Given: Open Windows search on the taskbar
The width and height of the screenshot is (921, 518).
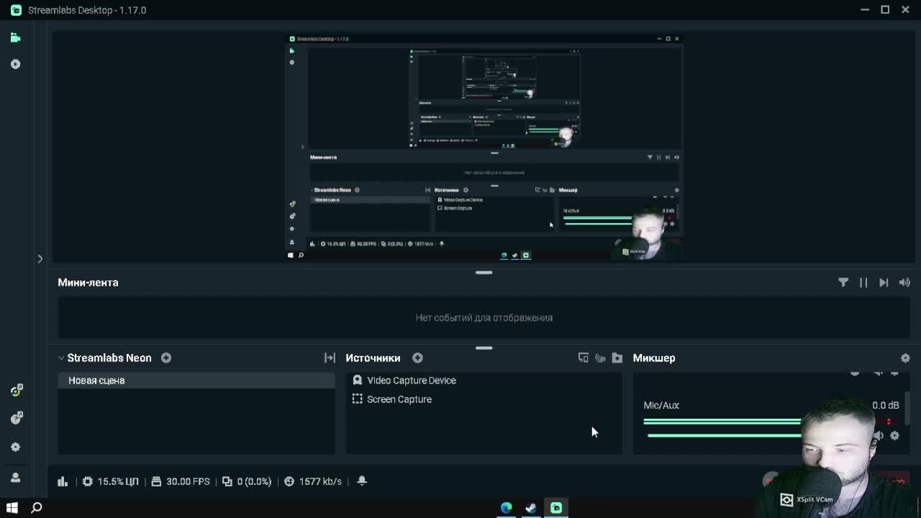Looking at the screenshot, I should (x=37, y=508).
